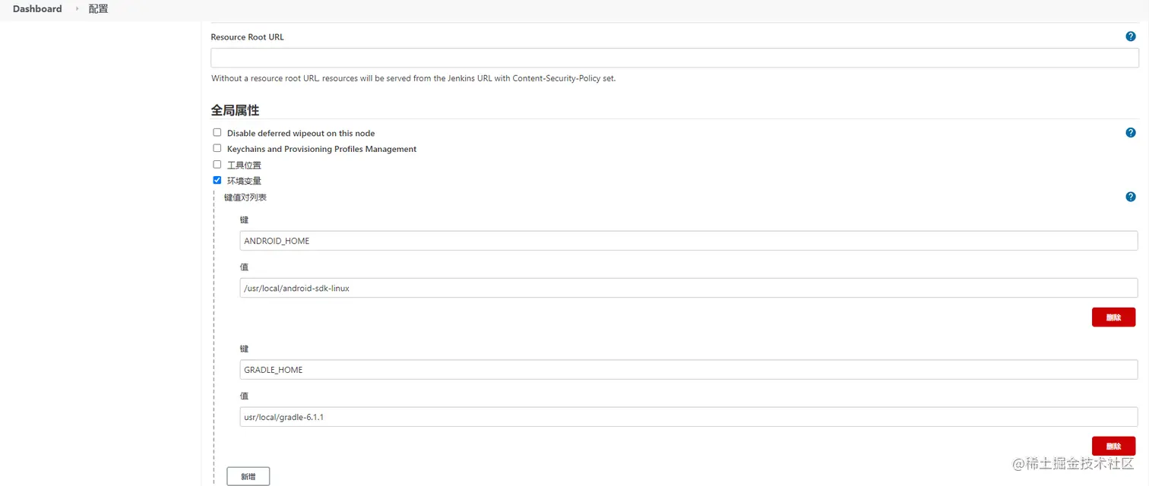This screenshot has height=486, width=1149.
Task: Enable Disable deferred wipeout on this node
Action: pyautogui.click(x=217, y=132)
